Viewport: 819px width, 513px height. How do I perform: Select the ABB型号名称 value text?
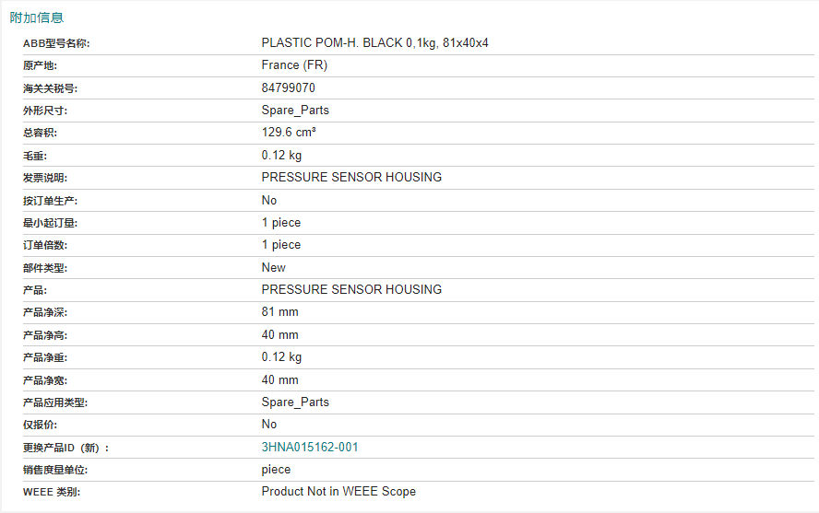(x=374, y=42)
